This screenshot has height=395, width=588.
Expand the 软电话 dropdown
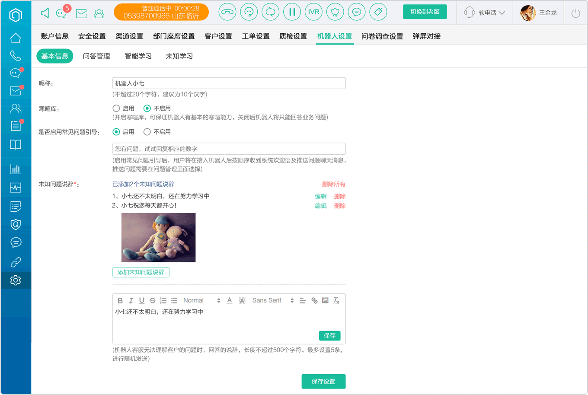485,13
